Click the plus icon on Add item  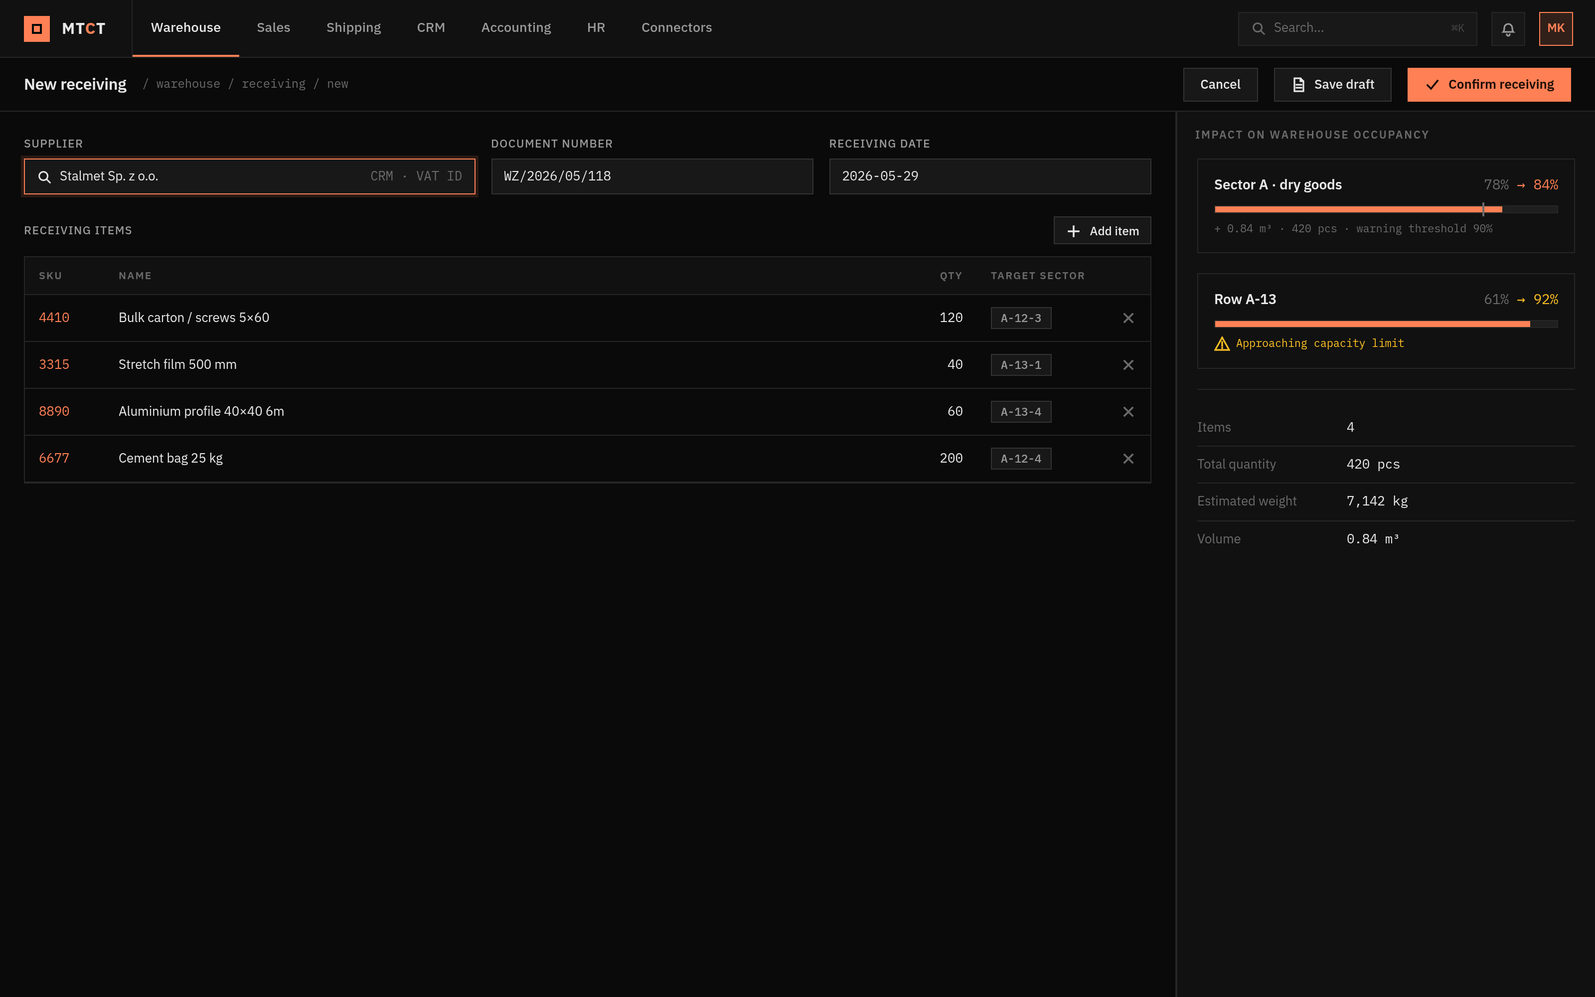point(1073,231)
